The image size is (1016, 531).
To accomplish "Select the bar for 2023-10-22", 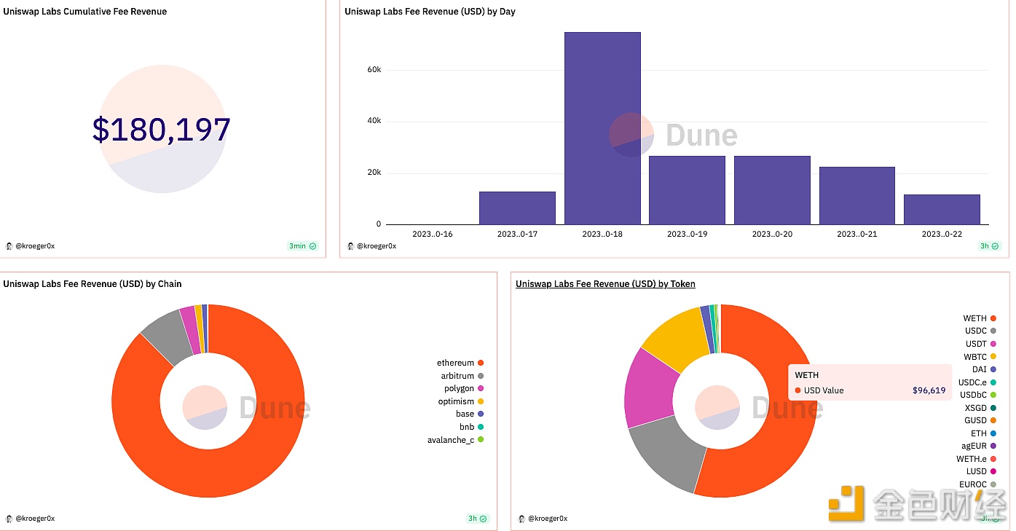I will click(x=941, y=209).
